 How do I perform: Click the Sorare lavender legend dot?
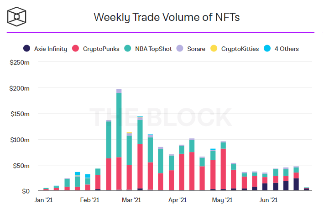(x=180, y=48)
